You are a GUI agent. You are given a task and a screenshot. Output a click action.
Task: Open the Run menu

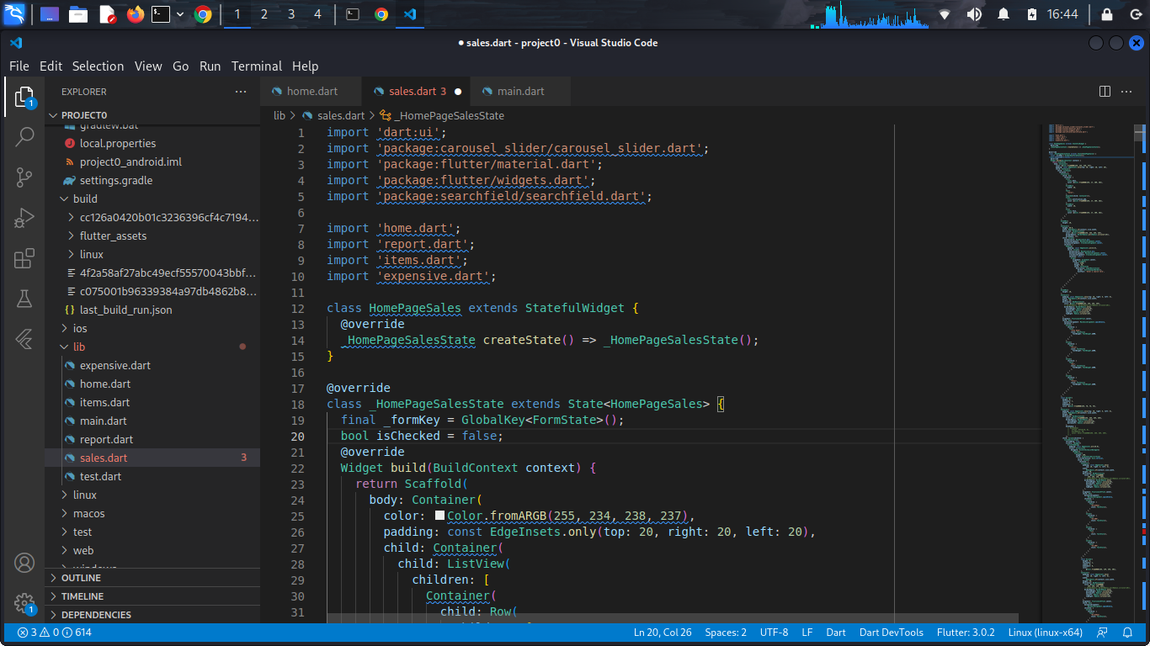(210, 66)
